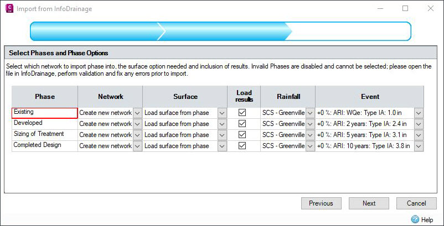Click the Surface column header

(185, 97)
